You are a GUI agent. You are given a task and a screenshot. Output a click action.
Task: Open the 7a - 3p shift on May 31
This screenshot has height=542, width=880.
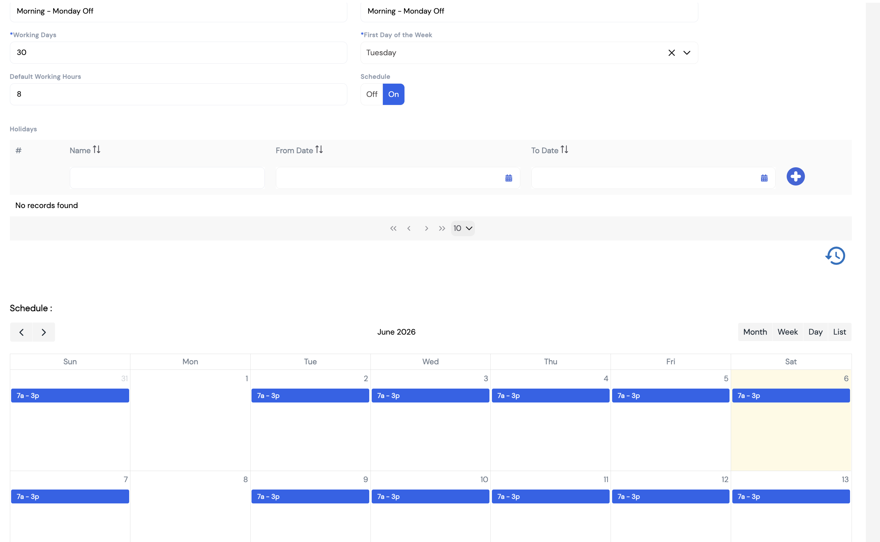coord(70,396)
